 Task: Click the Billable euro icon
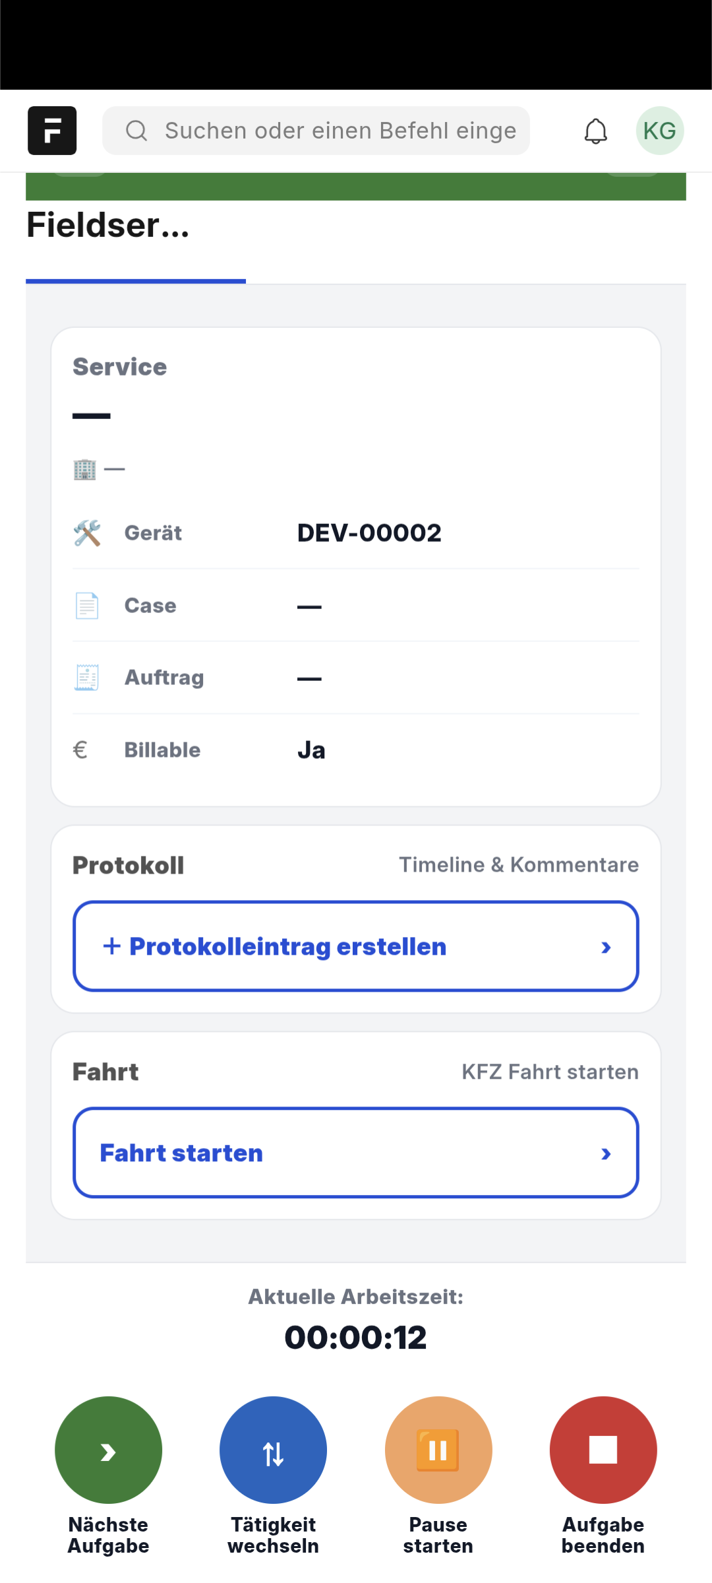tap(80, 750)
